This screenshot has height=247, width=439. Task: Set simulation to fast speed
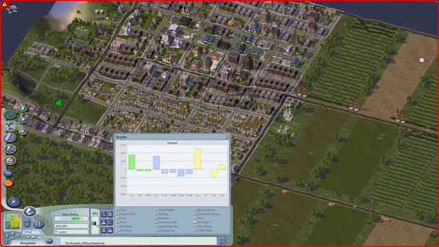pos(34,237)
